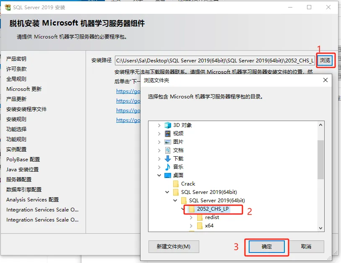Click 新建文件夹(M) button
Viewport: 341px width, 263px height.
click(174, 247)
